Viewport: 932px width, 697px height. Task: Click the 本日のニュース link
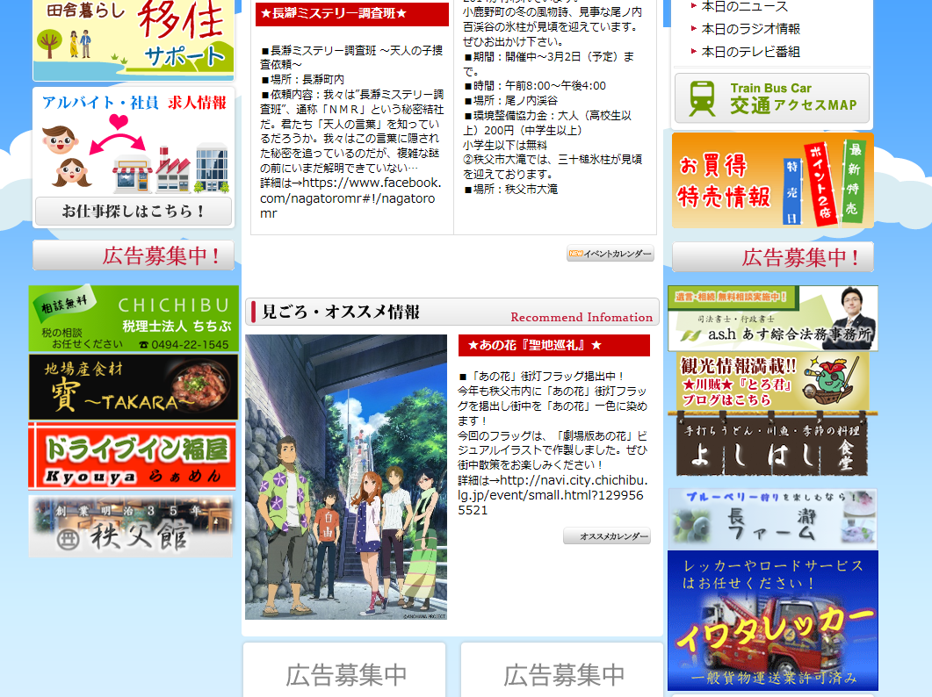pyautogui.click(x=744, y=6)
